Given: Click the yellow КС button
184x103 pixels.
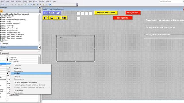Looking at the screenshot, I should click(x=52, y=18).
